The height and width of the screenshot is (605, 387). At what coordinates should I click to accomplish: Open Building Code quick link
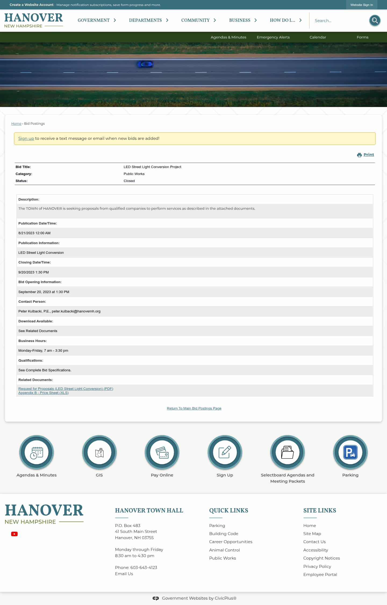(224, 534)
